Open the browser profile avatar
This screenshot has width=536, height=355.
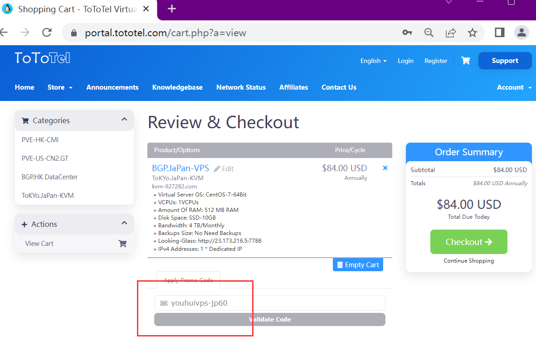(521, 33)
